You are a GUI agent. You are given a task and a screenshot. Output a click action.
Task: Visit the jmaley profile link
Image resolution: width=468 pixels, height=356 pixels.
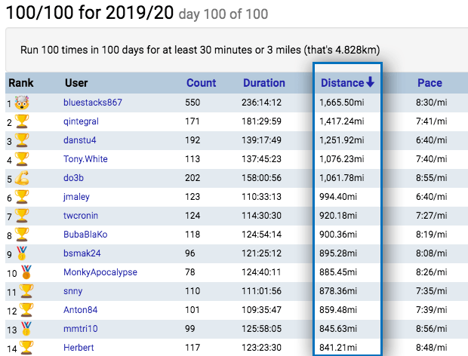tap(78, 197)
